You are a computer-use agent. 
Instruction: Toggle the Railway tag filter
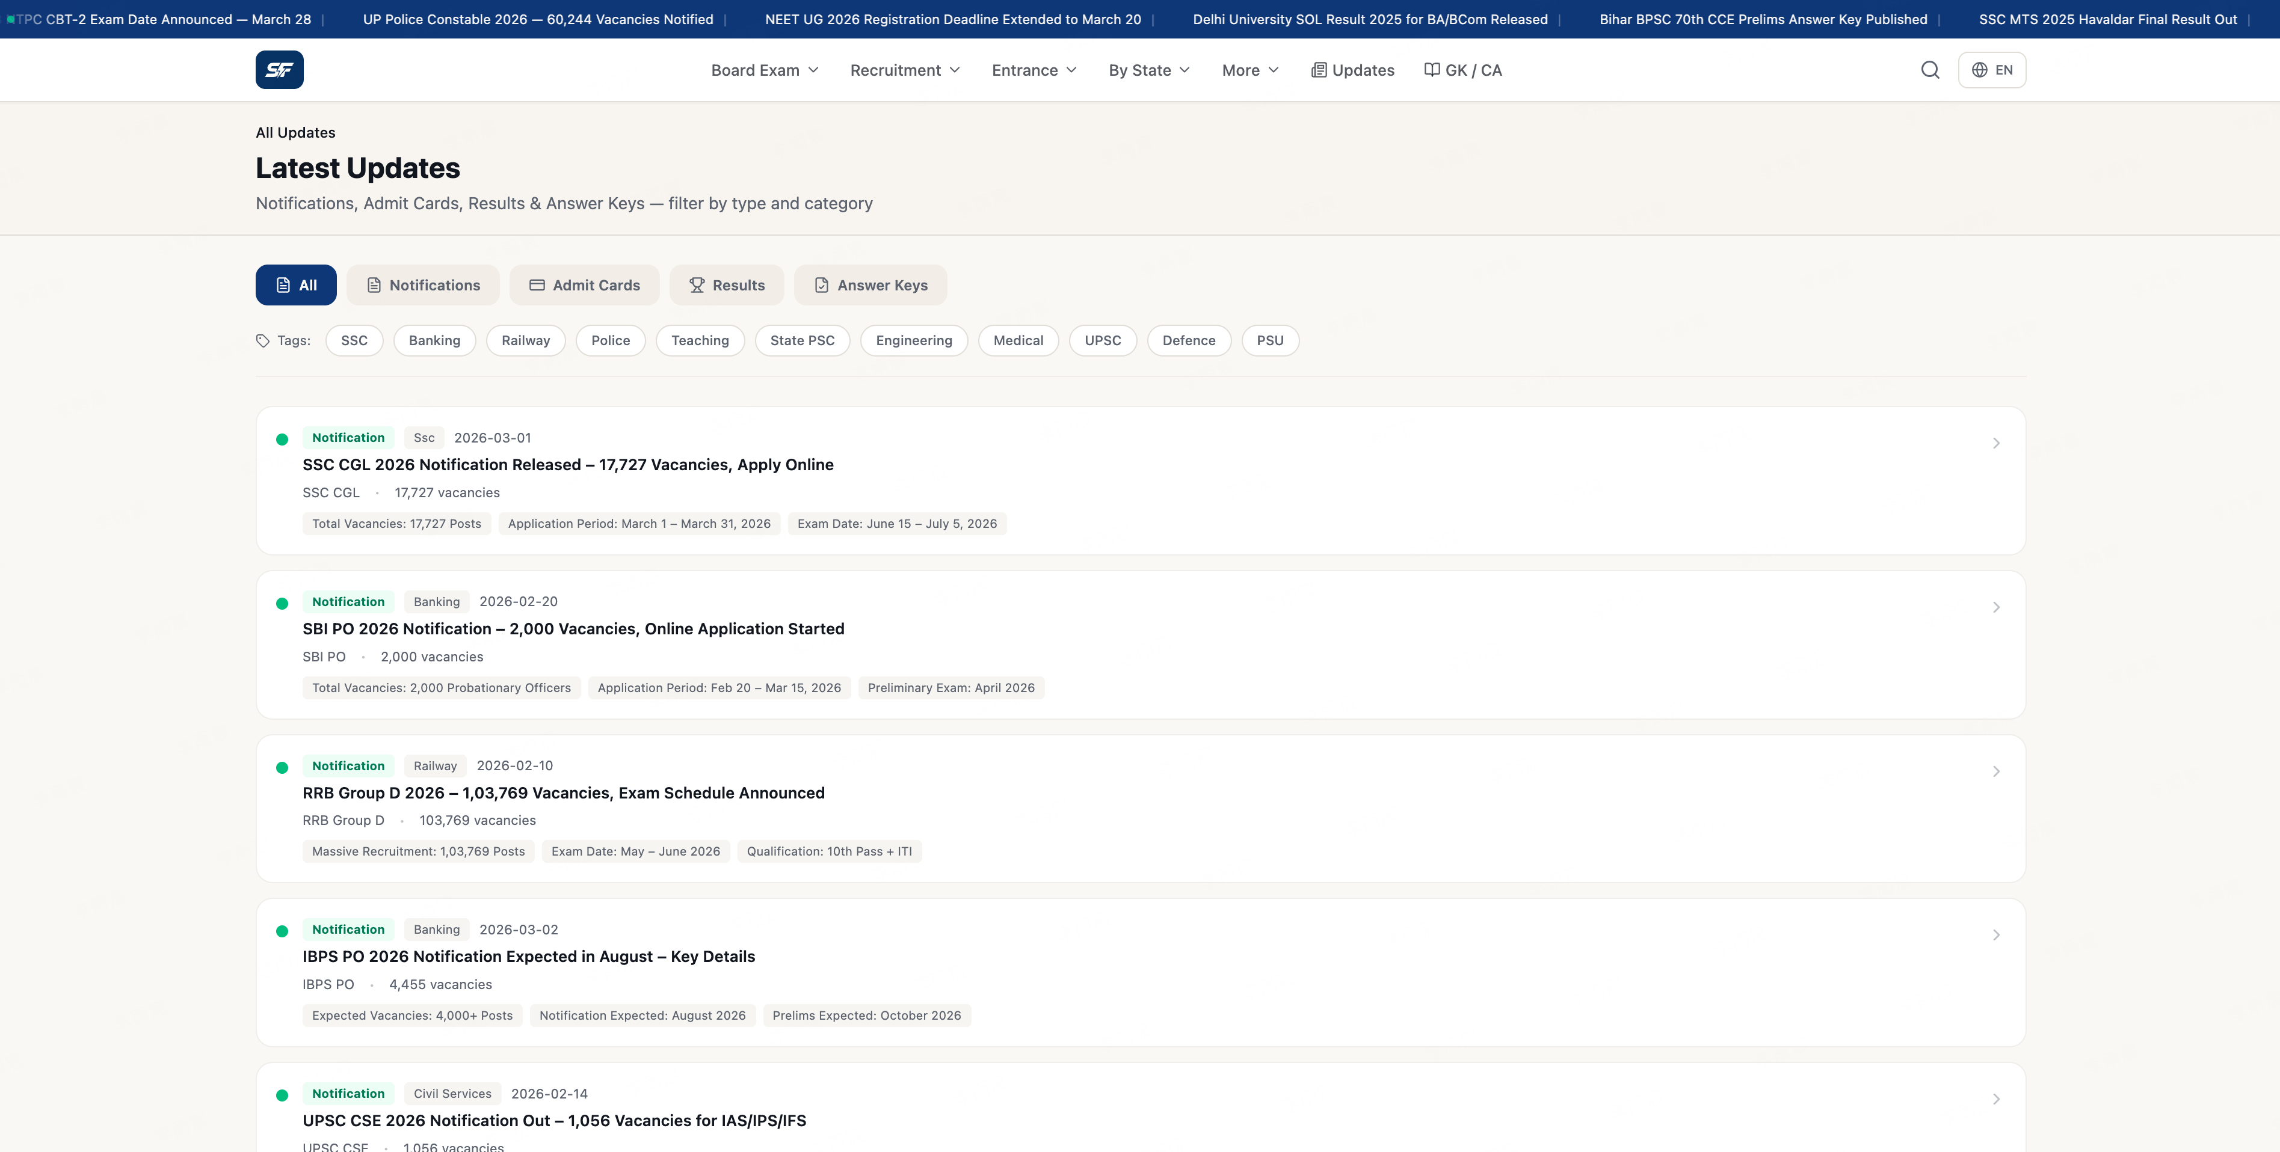525,341
